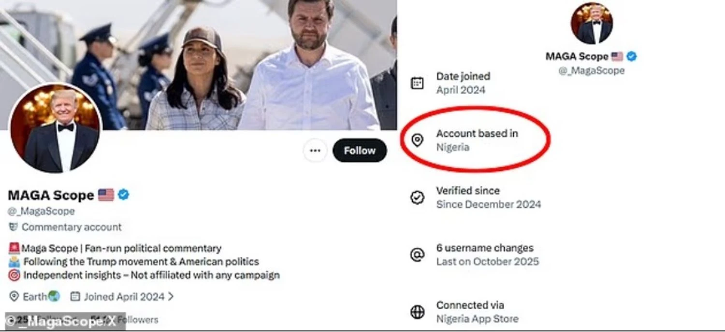Click the Earth location pin icon in bio
725x332 pixels.
tap(14, 296)
